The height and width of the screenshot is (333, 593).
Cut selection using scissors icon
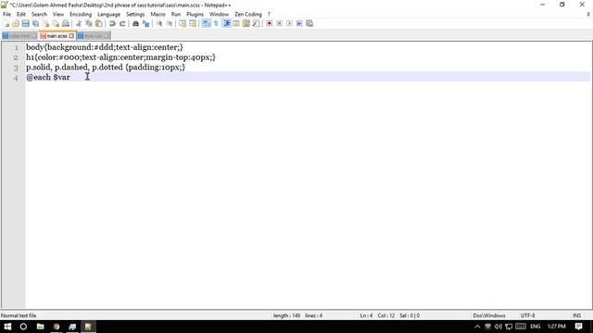pos(79,23)
